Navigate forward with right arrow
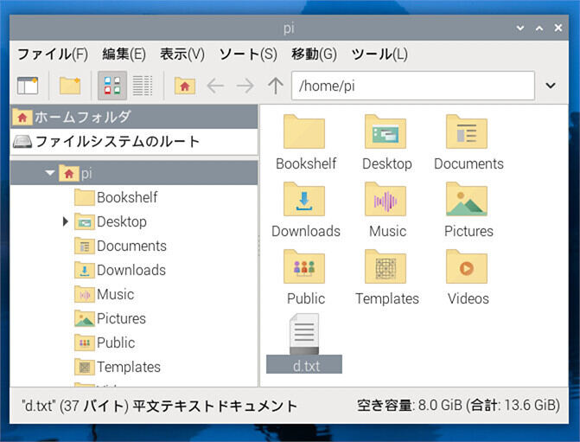The width and height of the screenshot is (580, 442). click(x=245, y=86)
